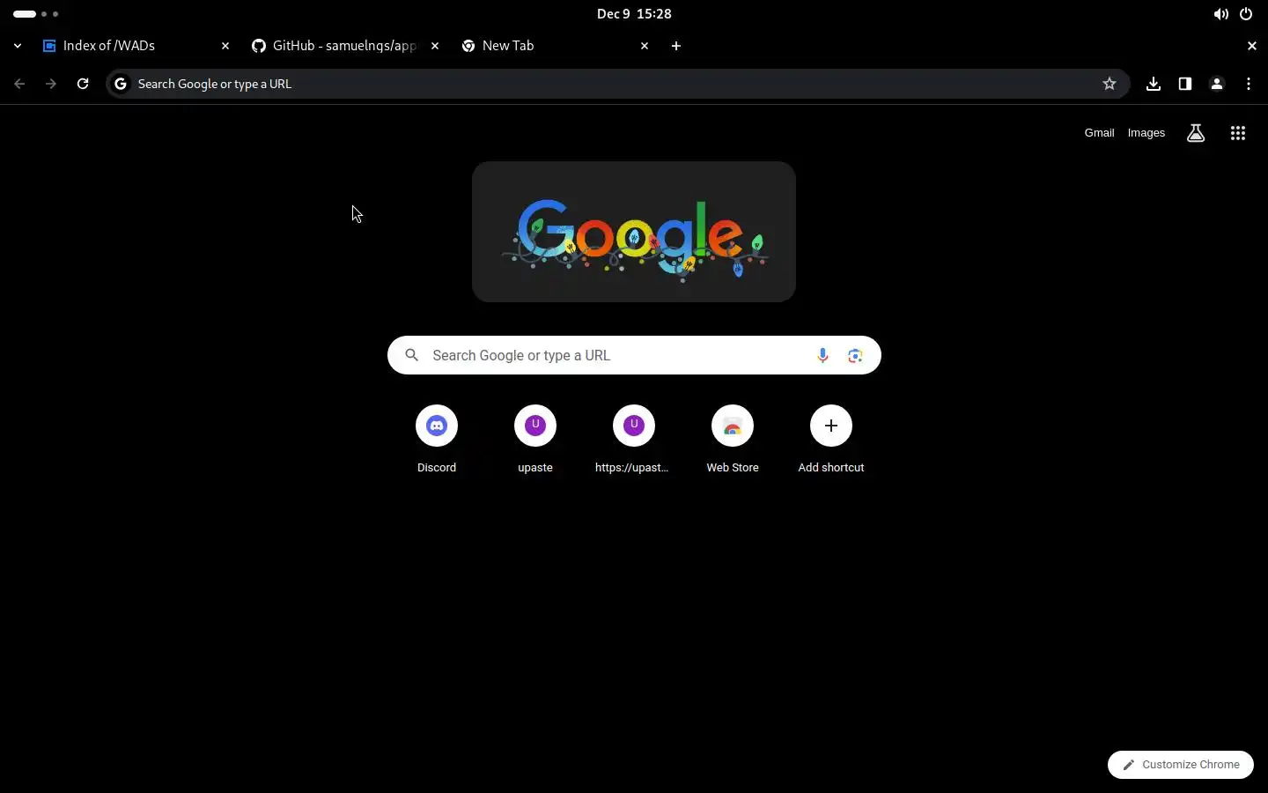The image size is (1268, 793).
Task: Start voice search with microphone icon
Action: click(822, 355)
